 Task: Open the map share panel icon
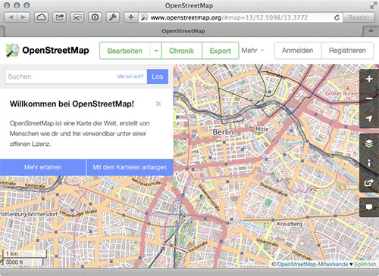click(369, 182)
